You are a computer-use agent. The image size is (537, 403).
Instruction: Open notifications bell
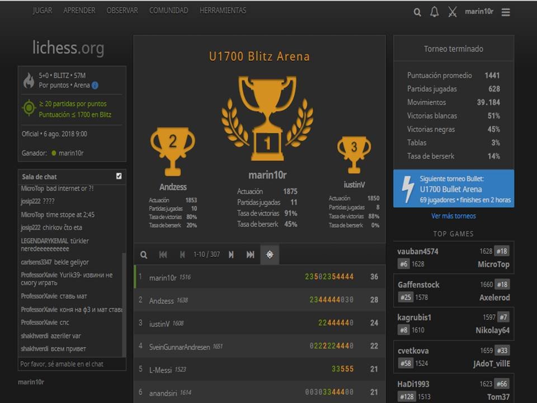click(x=434, y=12)
